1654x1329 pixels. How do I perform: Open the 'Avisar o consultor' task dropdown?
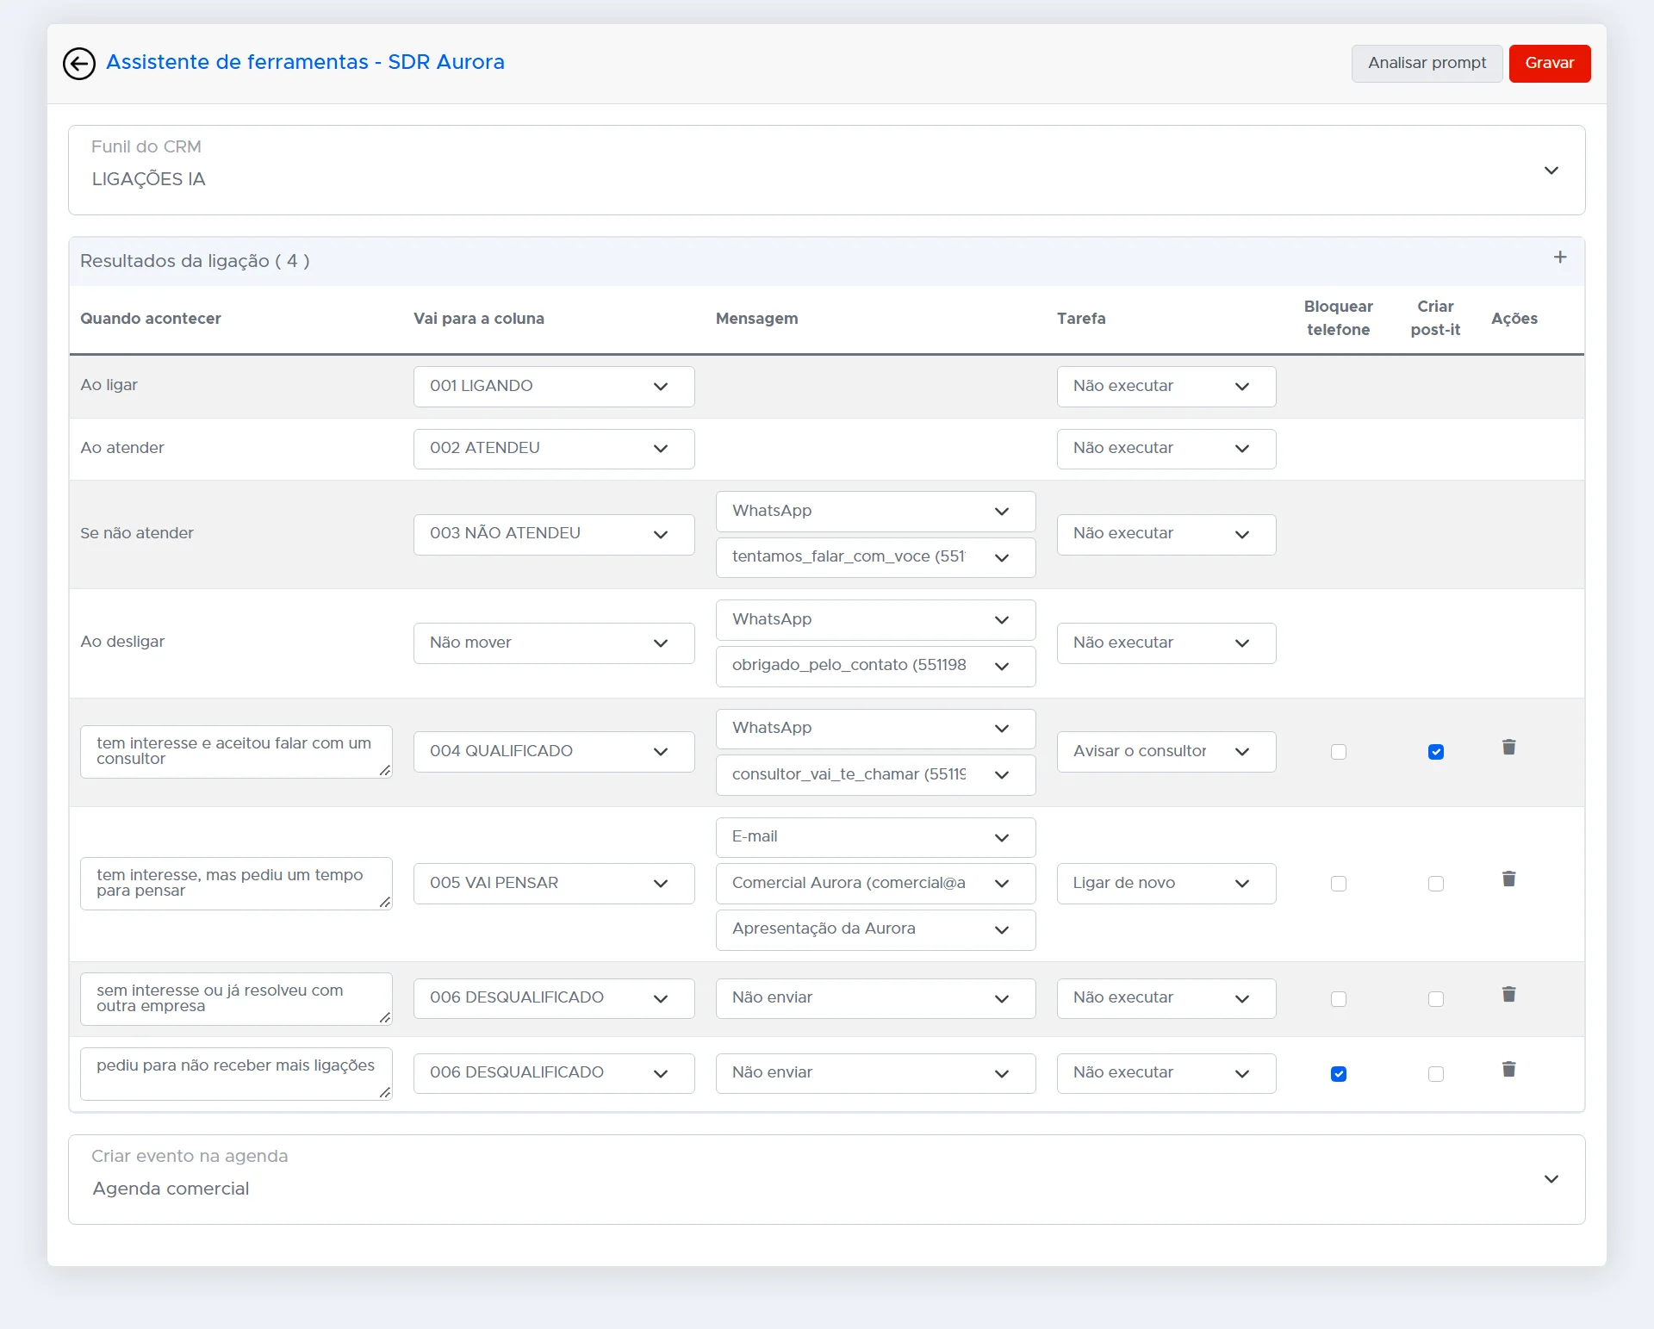click(1166, 752)
